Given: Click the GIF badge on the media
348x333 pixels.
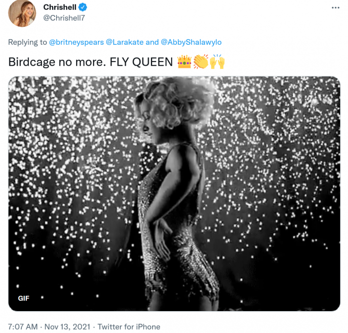Looking at the screenshot, I should (x=24, y=298).
